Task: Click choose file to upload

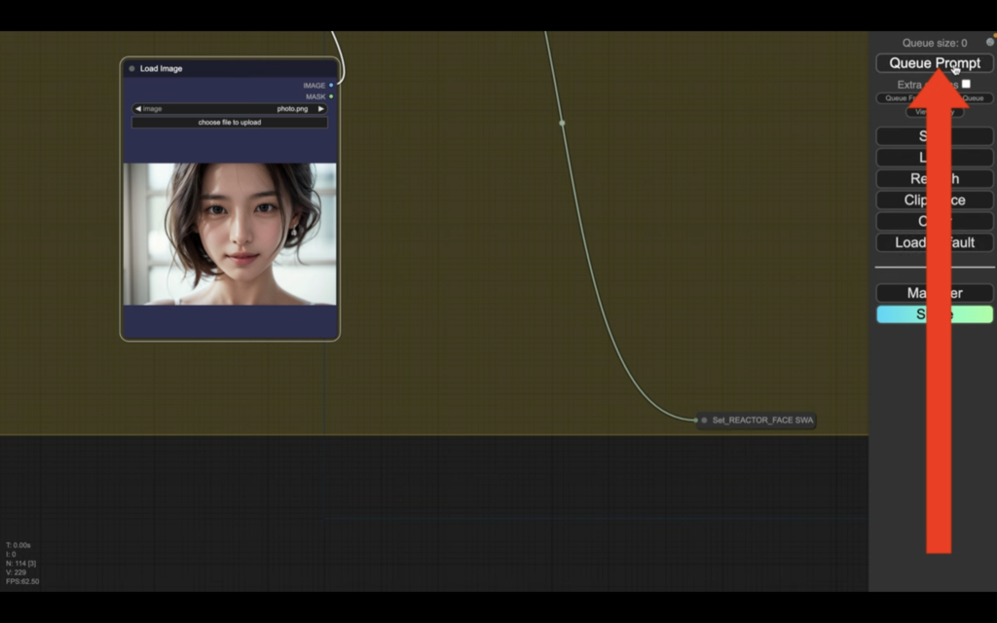Action: pos(230,123)
